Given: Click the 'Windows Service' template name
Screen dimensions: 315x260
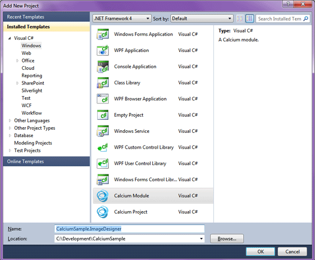Looking at the screenshot, I should tap(132, 131).
